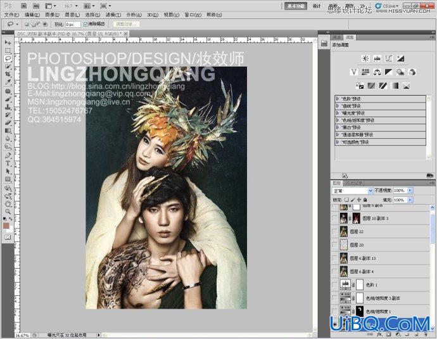The image size is (437, 339).
Task: Click the 设计 workspace button
Action: (x=316, y=6)
